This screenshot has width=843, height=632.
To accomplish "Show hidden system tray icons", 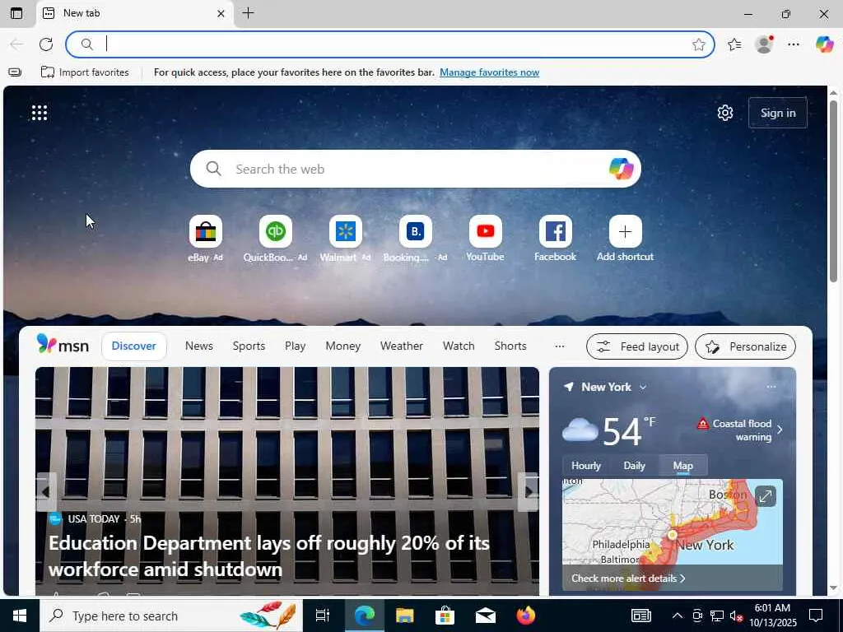I will click(x=678, y=616).
